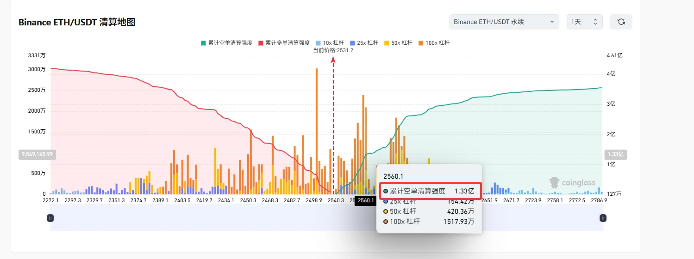The width and height of the screenshot is (694, 259).
Task: Click the 2651.9 x-axis label
Action: pos(489,200)
